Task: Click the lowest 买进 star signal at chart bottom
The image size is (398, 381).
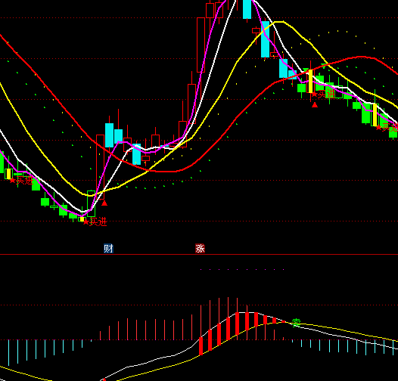Action: click(95, 221)
